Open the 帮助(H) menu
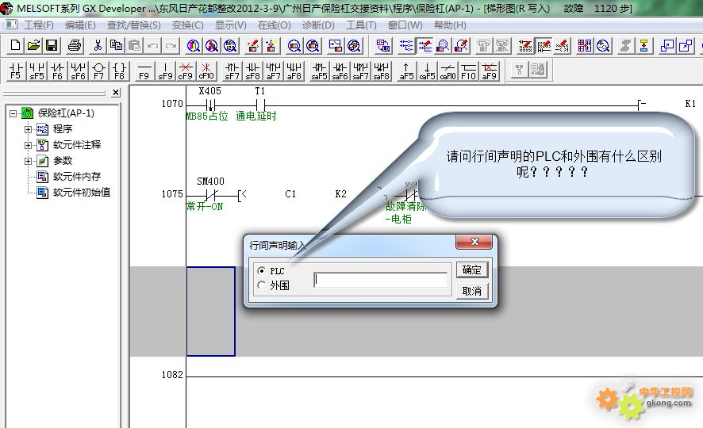The width and height of the screenshot is (703, 428). [x=450, y=25]
